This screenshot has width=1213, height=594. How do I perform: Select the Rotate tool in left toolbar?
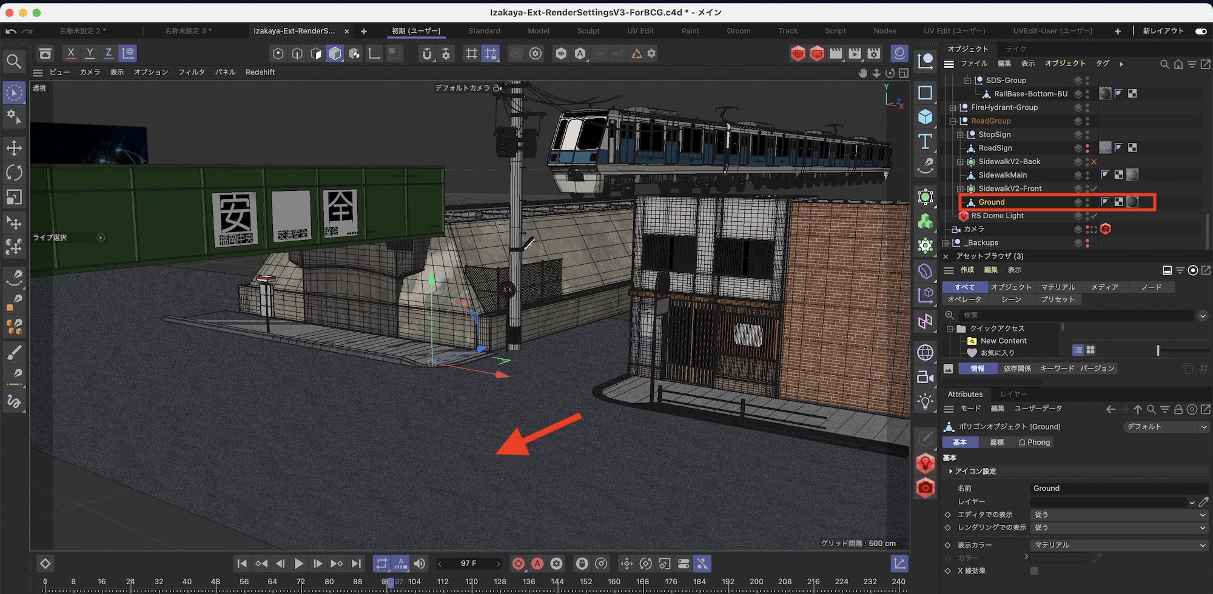coord(14,173)
